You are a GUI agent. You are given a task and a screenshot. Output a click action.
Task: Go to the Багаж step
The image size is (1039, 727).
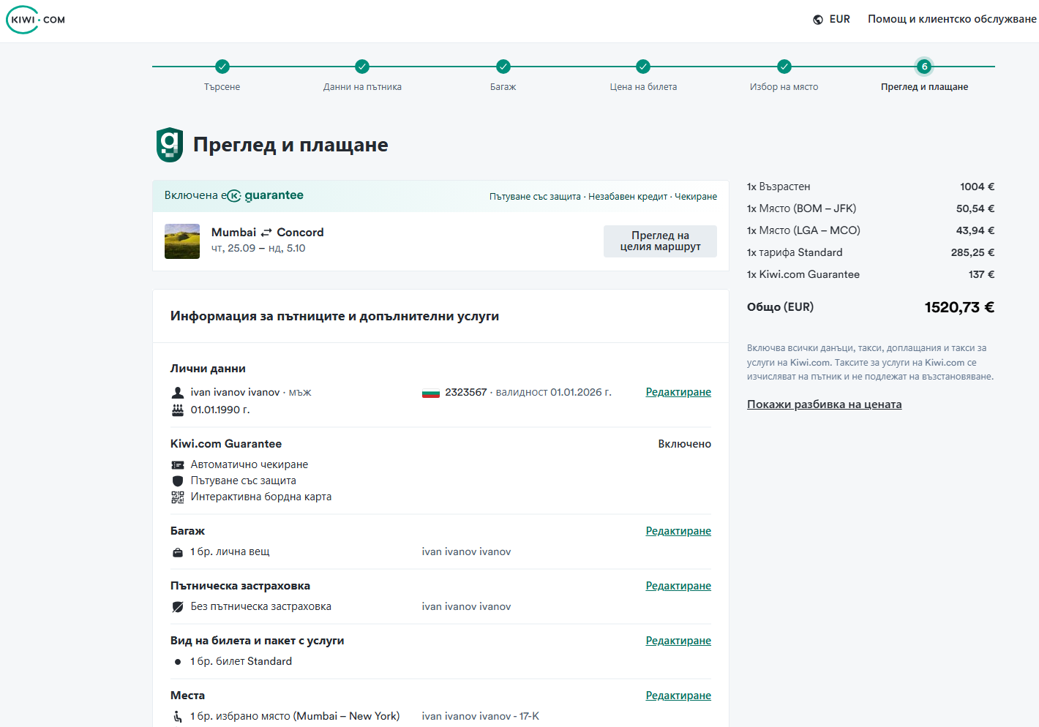(x=503, y=87)
